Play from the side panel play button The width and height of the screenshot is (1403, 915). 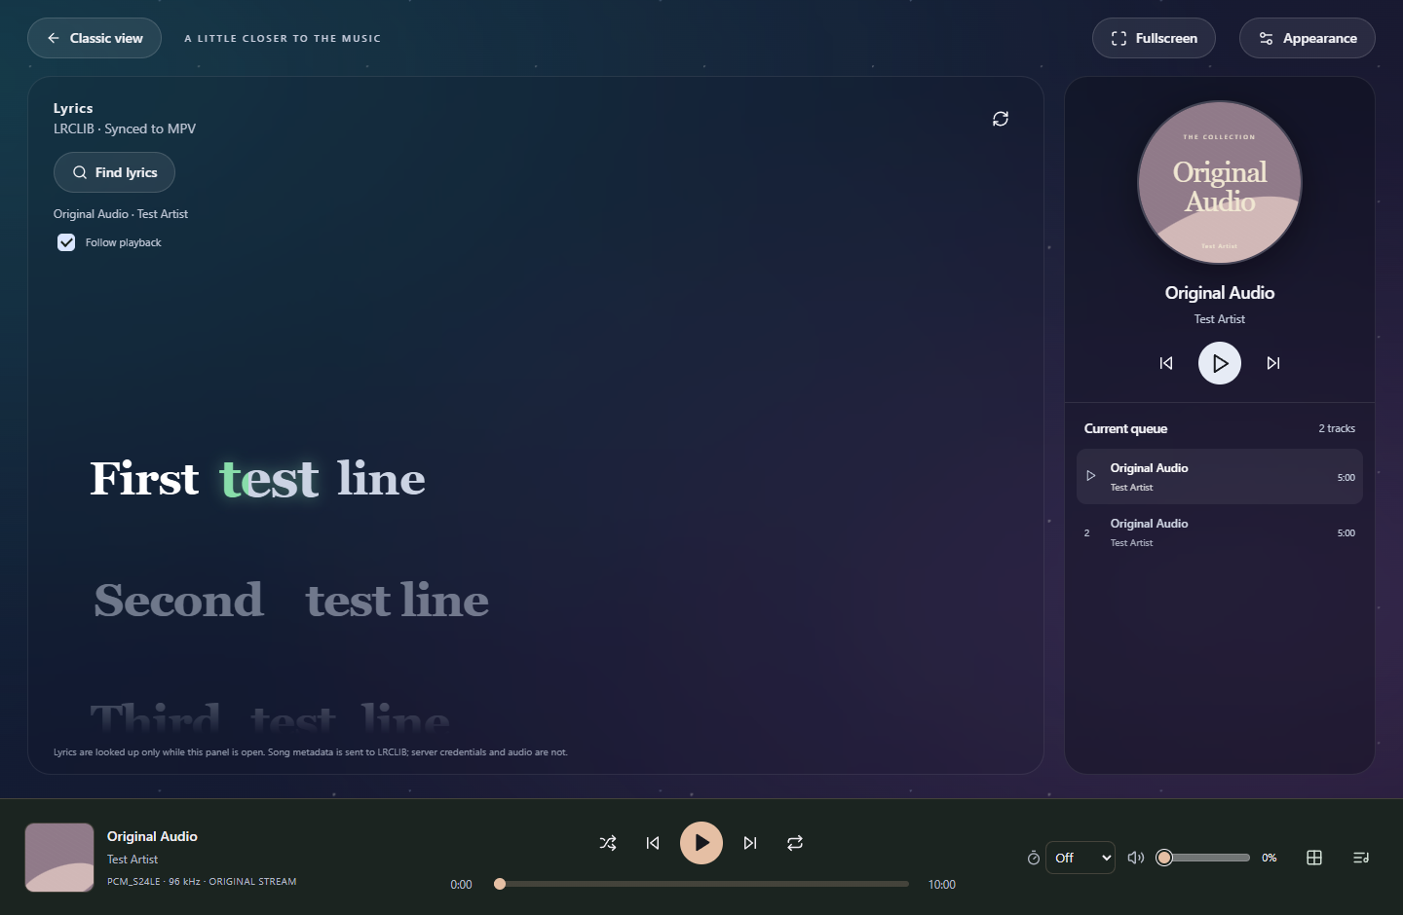point(1220,363)
